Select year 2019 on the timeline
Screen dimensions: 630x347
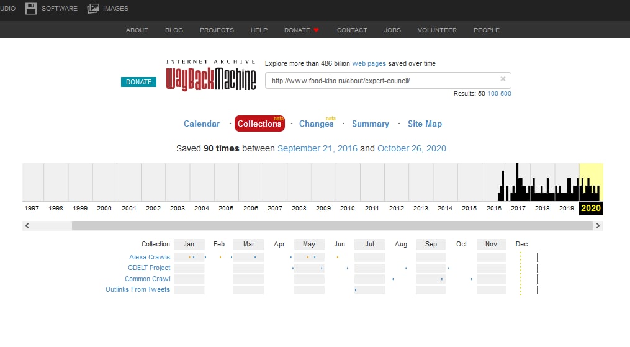point(567,209)
